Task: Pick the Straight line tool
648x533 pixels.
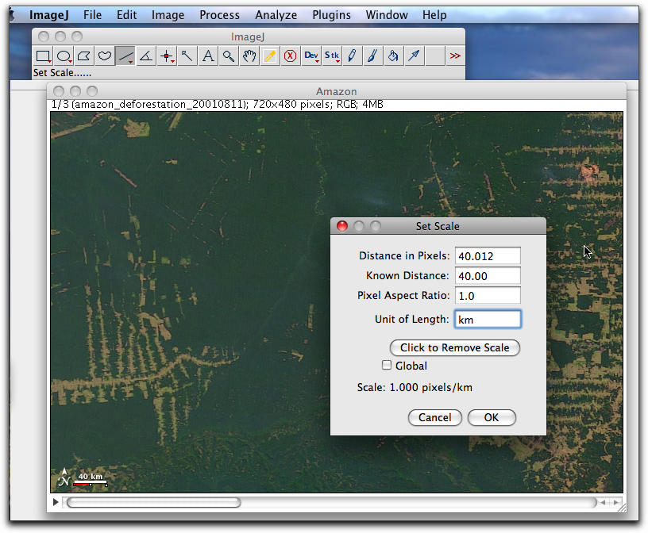Action: point(125,56)
